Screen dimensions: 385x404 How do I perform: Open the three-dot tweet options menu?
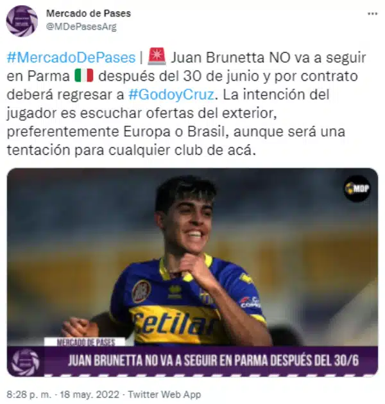(x=372, y=14)
